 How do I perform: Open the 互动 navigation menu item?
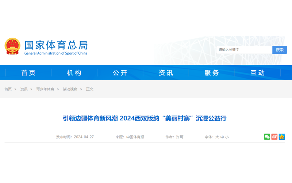(258, 72)
